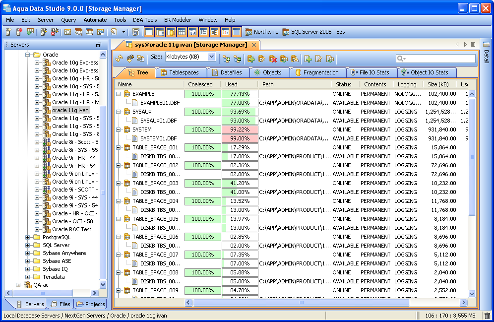494x322 pixels.
Task: Click the Disconnect server icon with red mark
Action: tap(55, 32)
